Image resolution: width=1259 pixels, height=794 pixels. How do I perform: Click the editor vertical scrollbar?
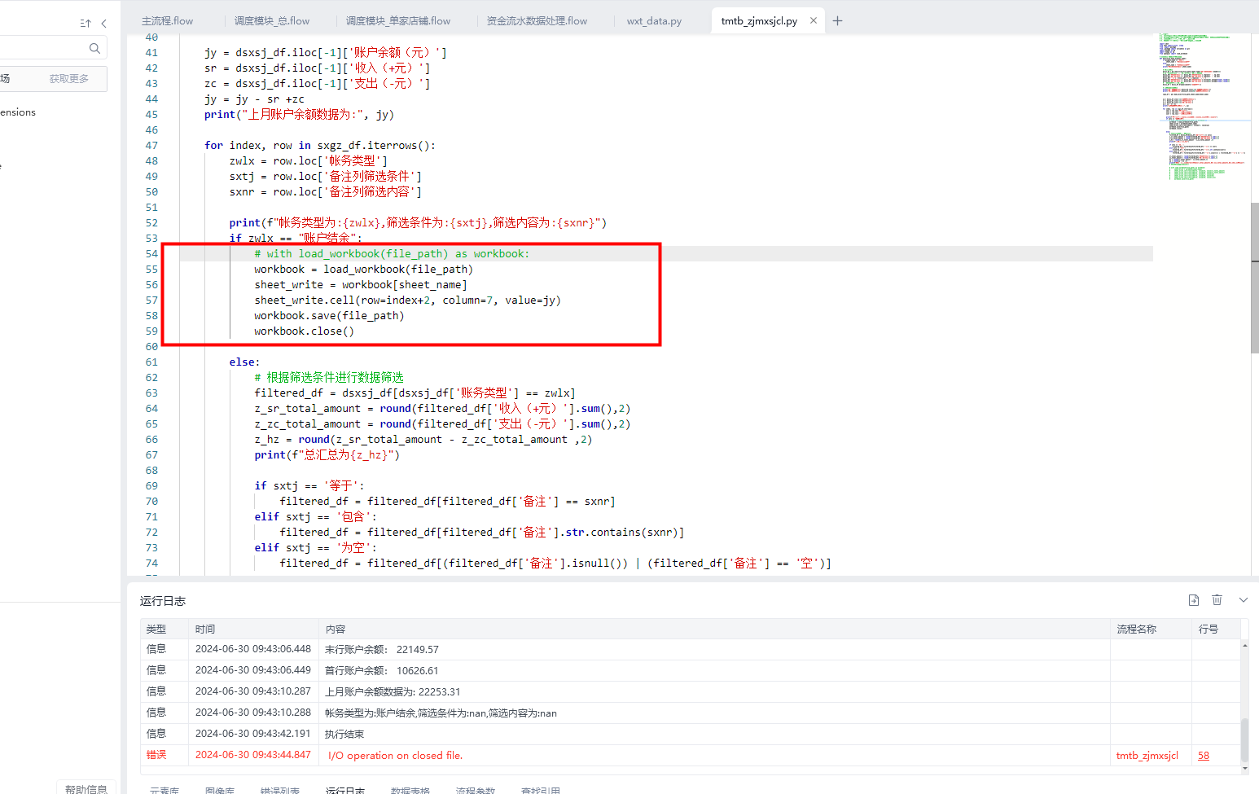click(x=1254, y=277)
